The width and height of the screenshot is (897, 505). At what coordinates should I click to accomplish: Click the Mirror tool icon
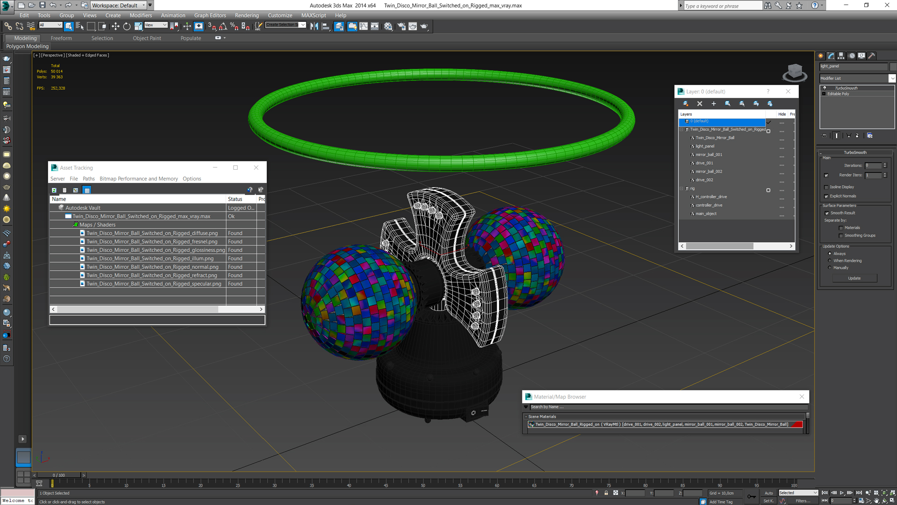pos(314,27)
